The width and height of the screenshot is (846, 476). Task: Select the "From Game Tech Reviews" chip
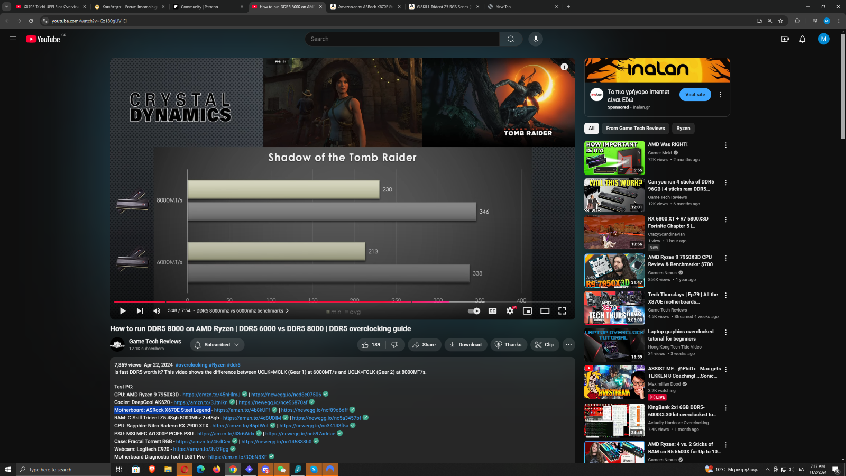[636, 129]
